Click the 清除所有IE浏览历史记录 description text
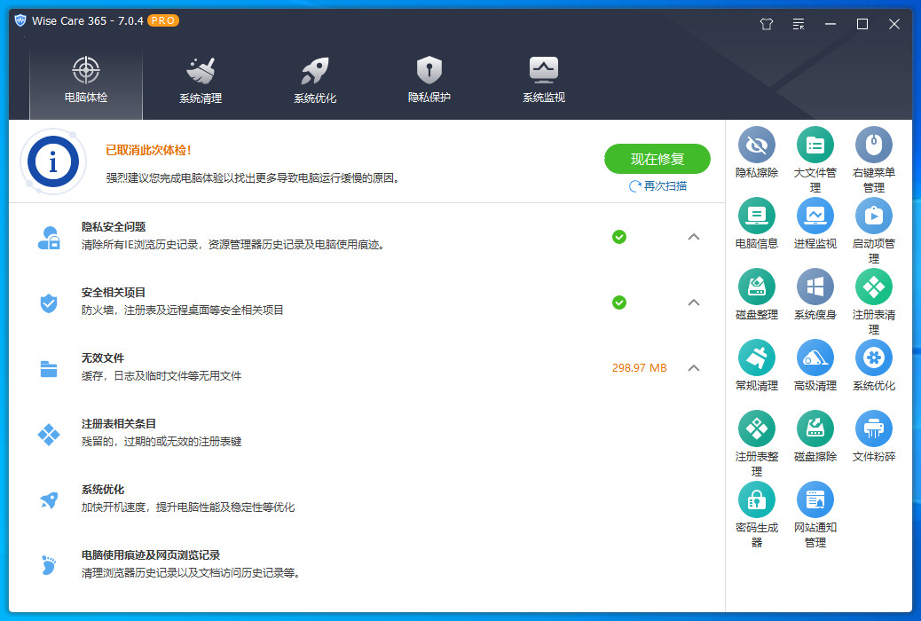Viewport: 921px width, 621px height. (x=233, y=244)
